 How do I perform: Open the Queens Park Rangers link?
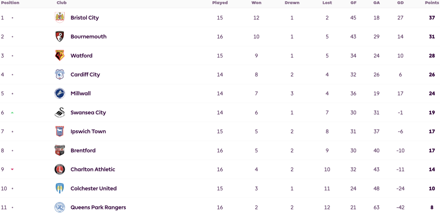(x=98, y=207)
